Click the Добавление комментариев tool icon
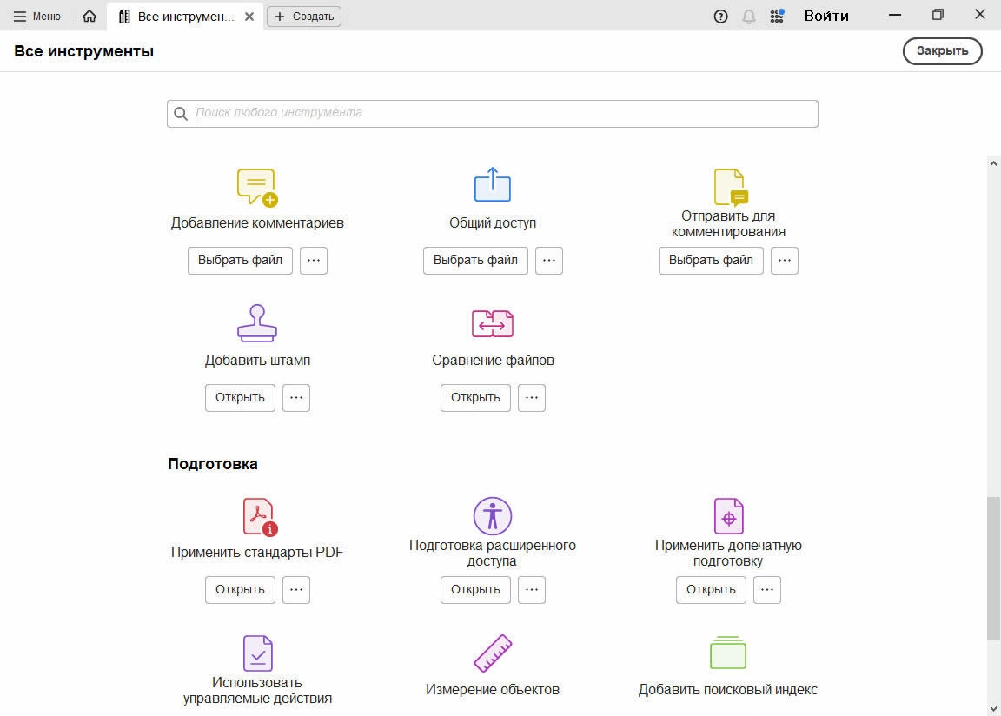This screenshot has width=1001, height=716. (x=256, y=187)
